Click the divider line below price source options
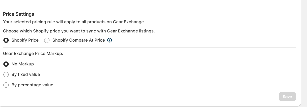The width and height of the screenshot is (307, 107). click(x=149, y=47)
